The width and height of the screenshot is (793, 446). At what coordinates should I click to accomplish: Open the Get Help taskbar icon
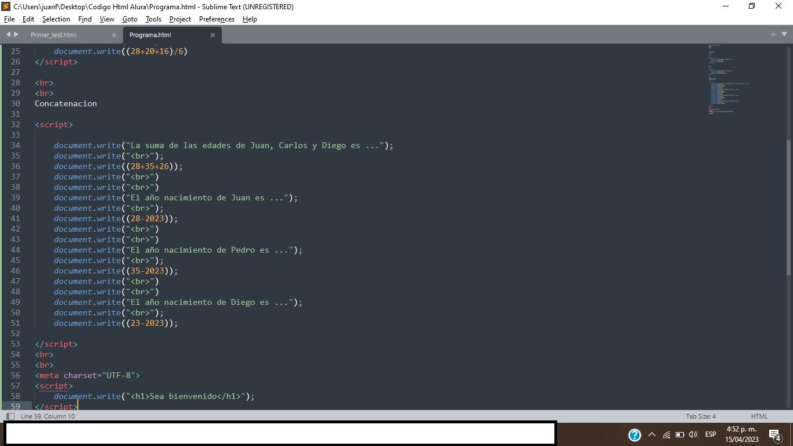(635, 434)
